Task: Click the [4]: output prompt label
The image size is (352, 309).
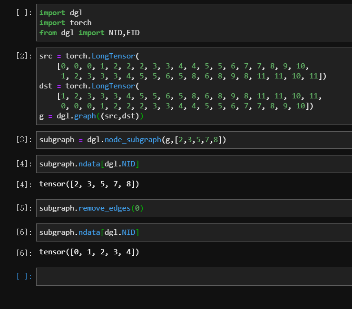Action: pos(24,184)
